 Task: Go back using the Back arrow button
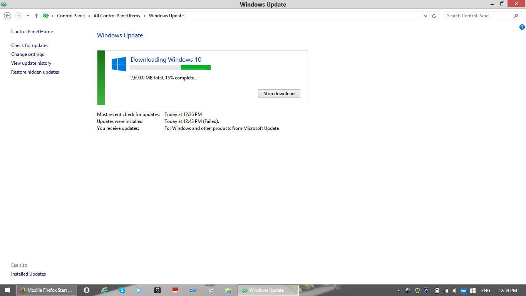(7, 16)
